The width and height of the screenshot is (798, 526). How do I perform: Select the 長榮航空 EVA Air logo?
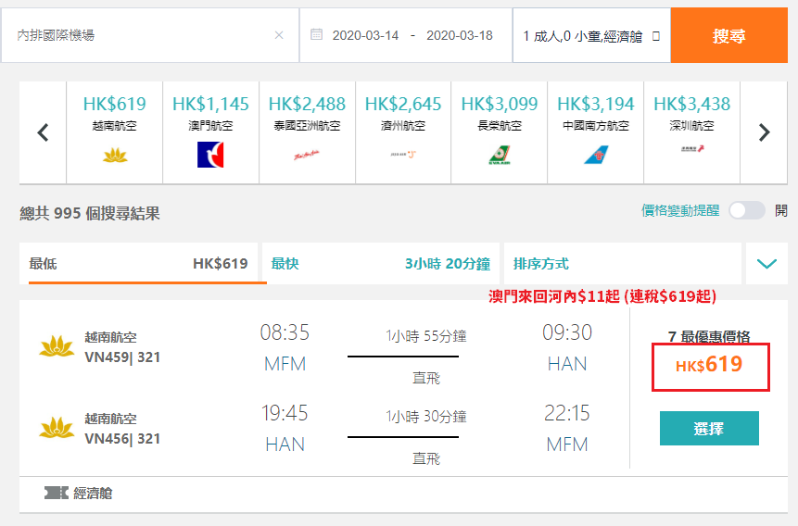[500, 156]
